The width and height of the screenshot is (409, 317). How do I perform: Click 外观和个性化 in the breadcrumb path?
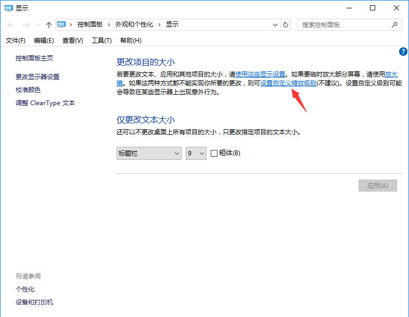click(x=134, y=24)
